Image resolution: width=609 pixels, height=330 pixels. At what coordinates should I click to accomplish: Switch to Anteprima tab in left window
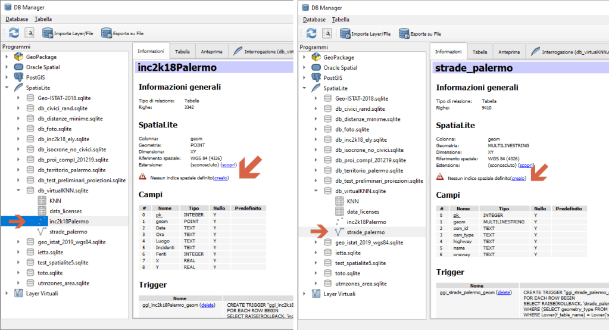[211, 52]
